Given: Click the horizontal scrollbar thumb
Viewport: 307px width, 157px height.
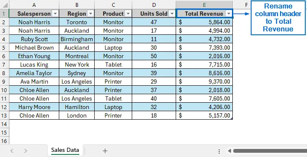Looking at the screenshot, I should [x=270, y=151].
